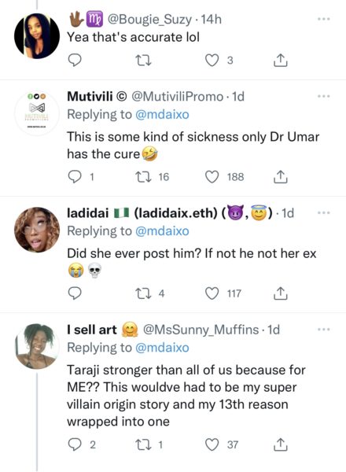This screenshot has width=346, height=472.
Task: Open the @MutiviliPromo profile handle
Action: 178,97
